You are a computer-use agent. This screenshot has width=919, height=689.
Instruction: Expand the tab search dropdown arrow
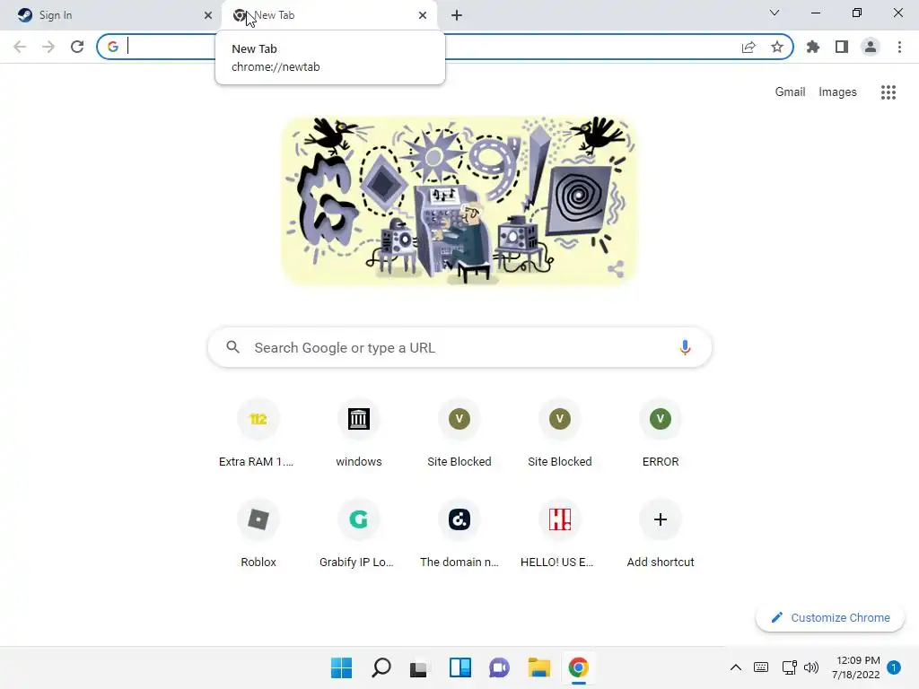point(775,13)
